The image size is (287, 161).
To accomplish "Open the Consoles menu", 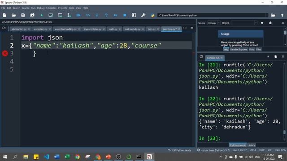I will pyautogui.click(x=51, y=8).
